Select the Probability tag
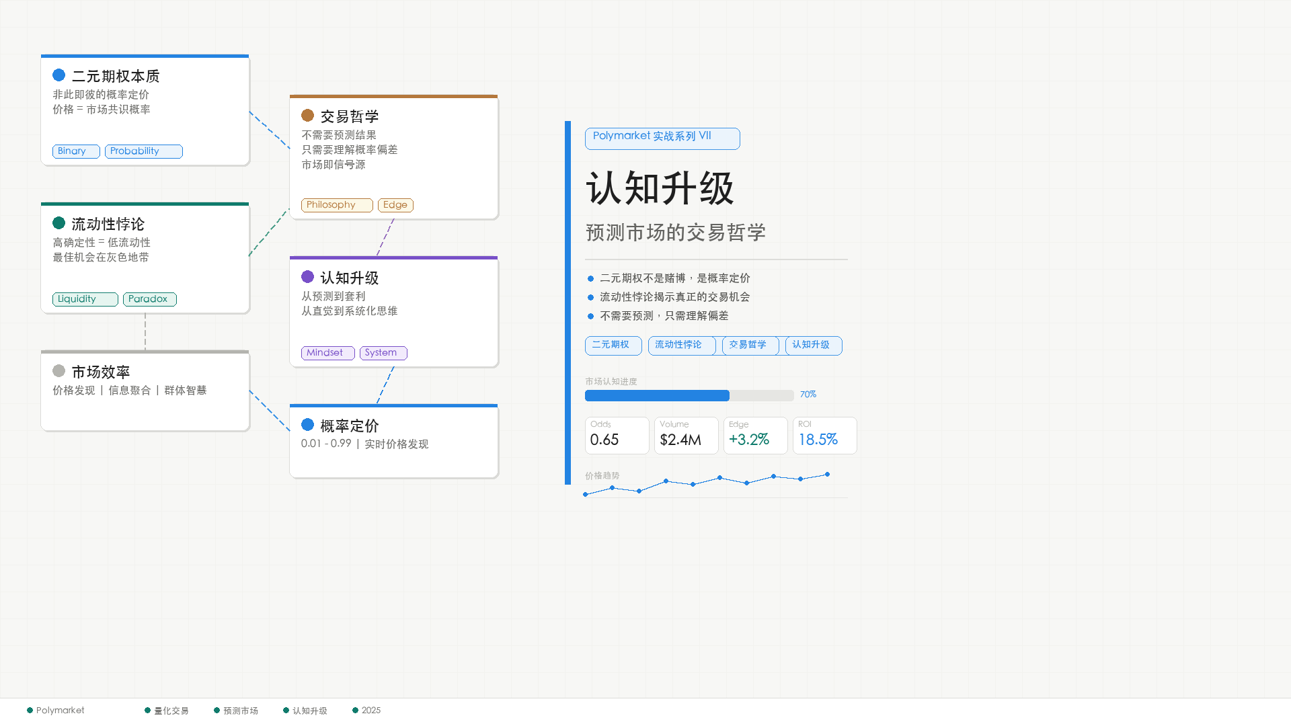The height and width of the screenshot is (726, 1291). 143,151
